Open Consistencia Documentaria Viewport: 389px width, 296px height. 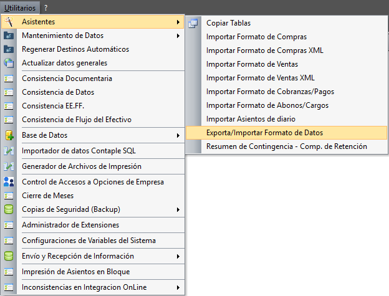(93, 79)
